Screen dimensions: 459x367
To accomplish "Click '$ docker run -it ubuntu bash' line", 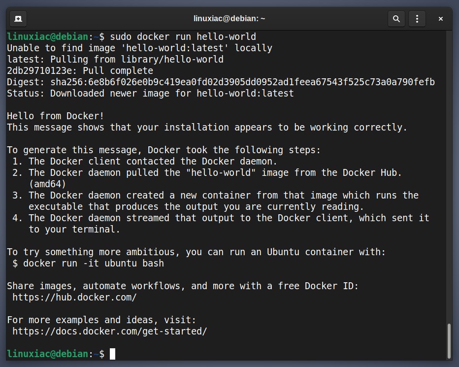I will click(88, 264).
